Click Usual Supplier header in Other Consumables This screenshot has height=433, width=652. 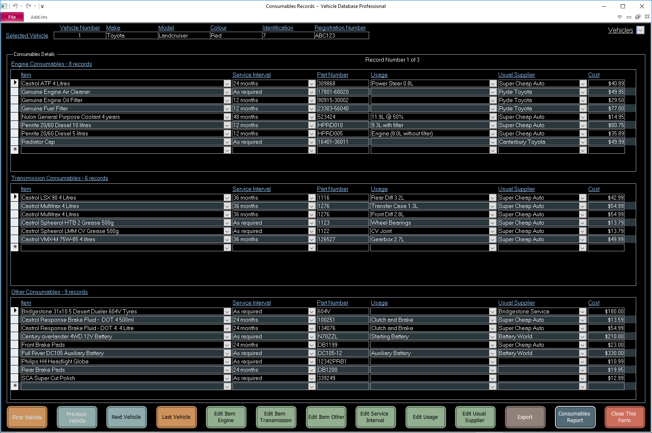[517, 303]
